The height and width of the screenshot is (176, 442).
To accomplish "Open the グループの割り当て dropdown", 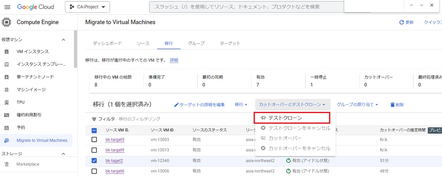I will [x=357, y=105].
